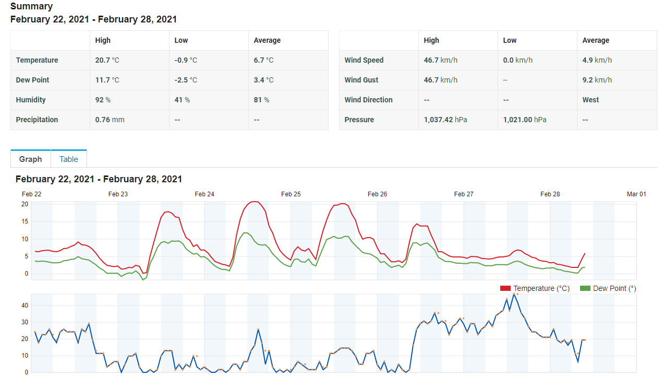This screenshot has height=376, width=663.
Task: Click the West wind direction value
Action: pos(590,100)
